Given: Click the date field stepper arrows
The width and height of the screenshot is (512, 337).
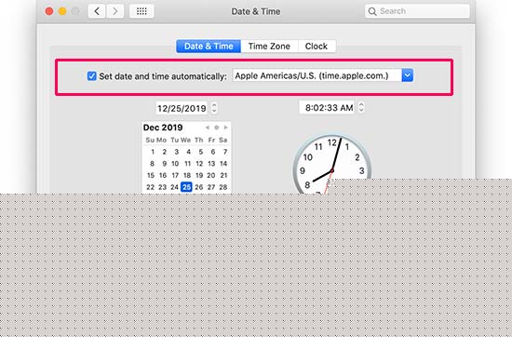Looking at the screenshot, I should tap(214, 108).
